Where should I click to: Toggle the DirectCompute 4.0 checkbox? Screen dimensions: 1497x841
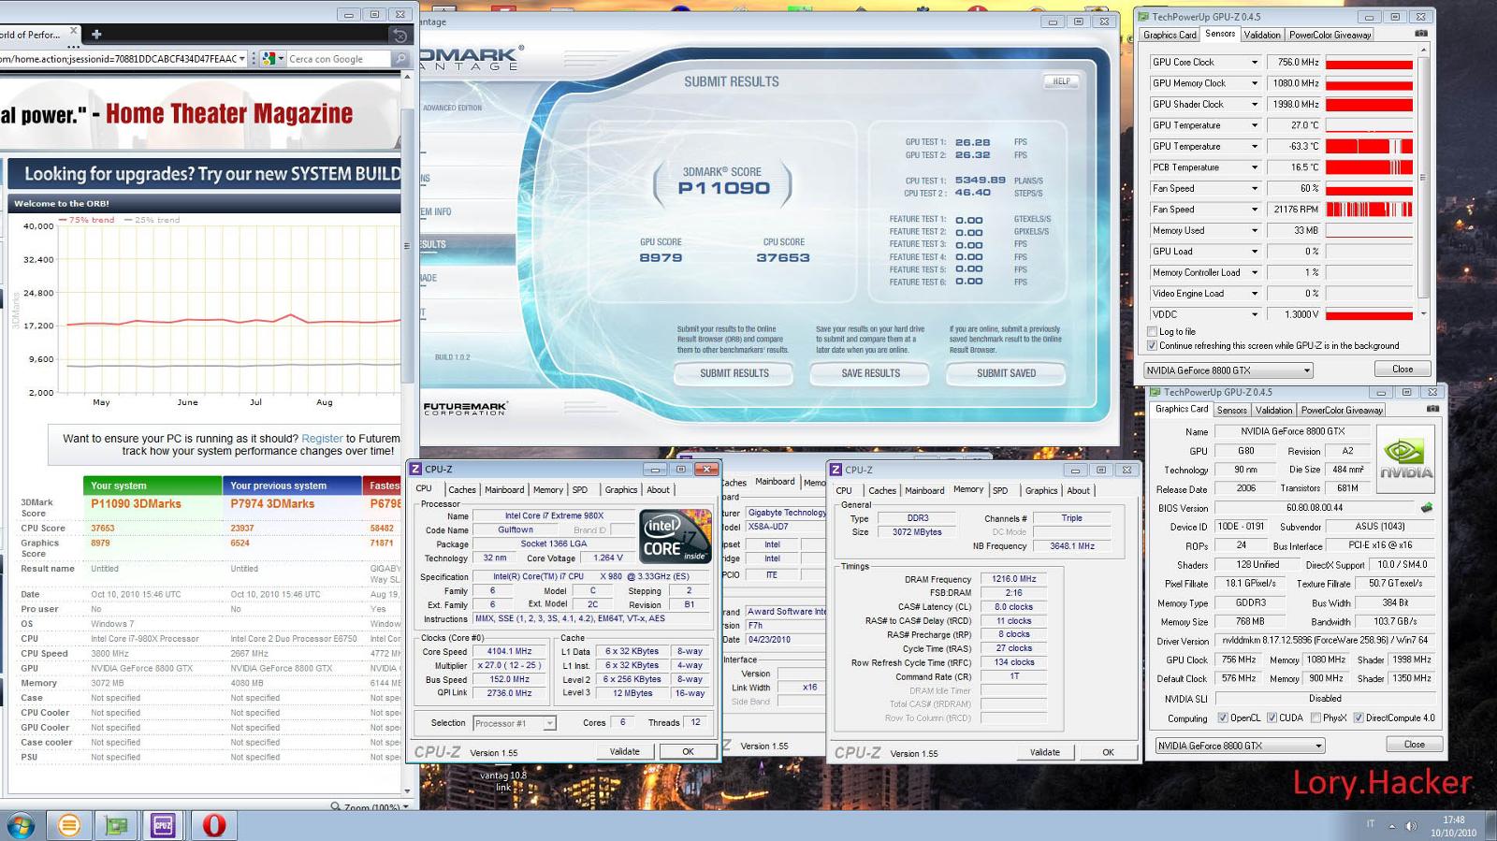[x=1358, y=718]
